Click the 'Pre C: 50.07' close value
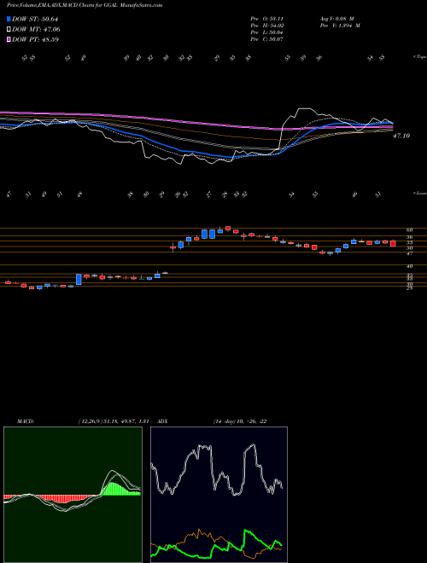Viewport: 427px width, 563px height. pos(267,39)
